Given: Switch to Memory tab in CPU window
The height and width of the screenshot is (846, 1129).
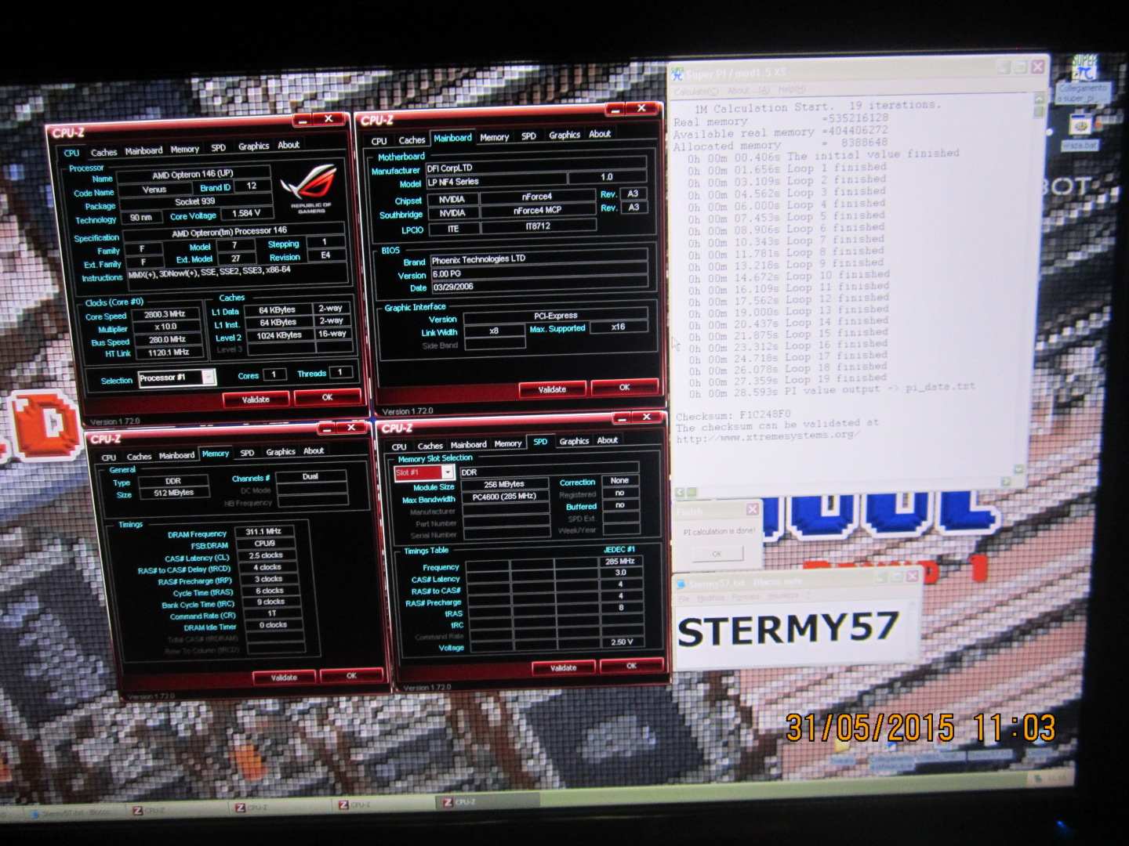Looking at the screenshot, I should [x=185, y=149].
